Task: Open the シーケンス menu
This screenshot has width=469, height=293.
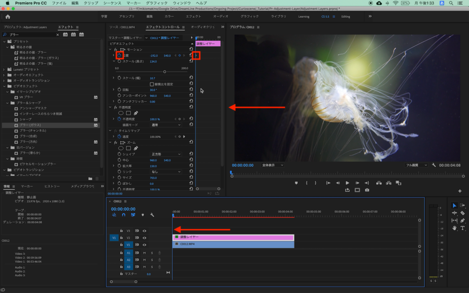Action: (x=112, y=3)
